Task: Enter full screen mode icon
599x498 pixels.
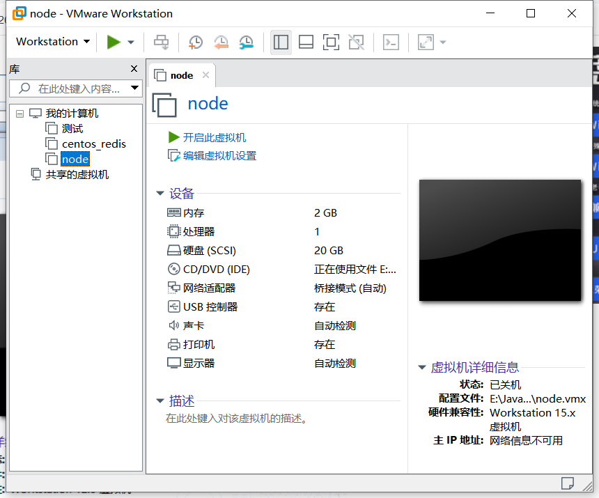Action: tap(331, 42)
